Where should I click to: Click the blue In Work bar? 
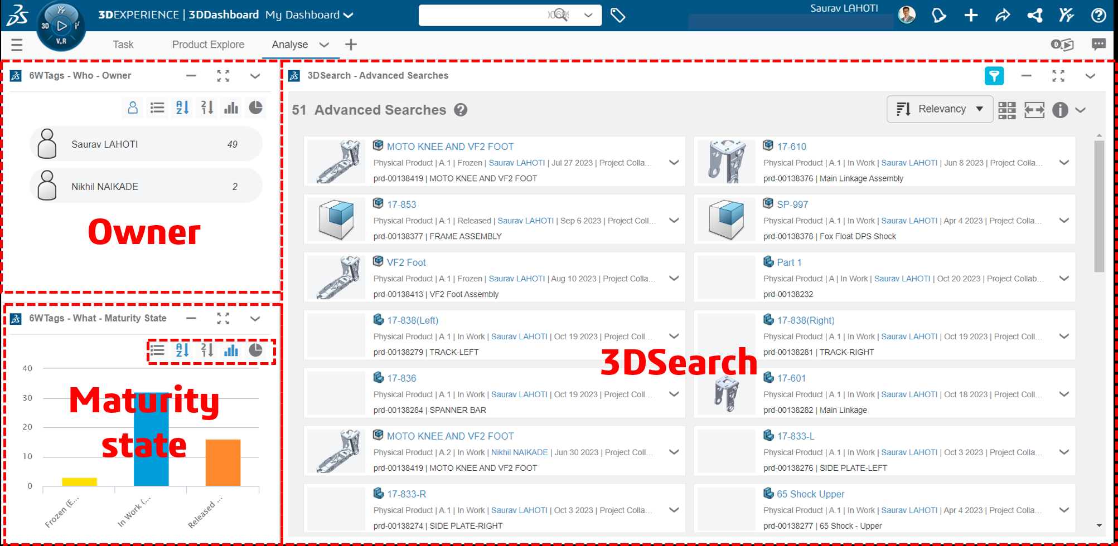pos(151,439)
